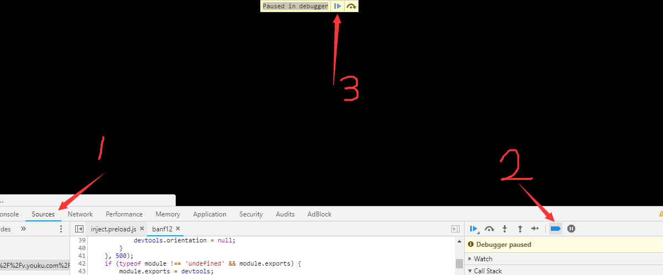Click the '}, 500);' code line
This screenshot has height=275, width=663.
pos(119,256)
